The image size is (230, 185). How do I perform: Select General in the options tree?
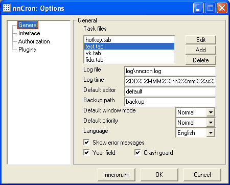tap(28, 25)
